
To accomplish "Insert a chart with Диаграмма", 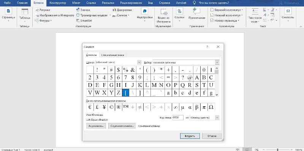I will (122, 10).
